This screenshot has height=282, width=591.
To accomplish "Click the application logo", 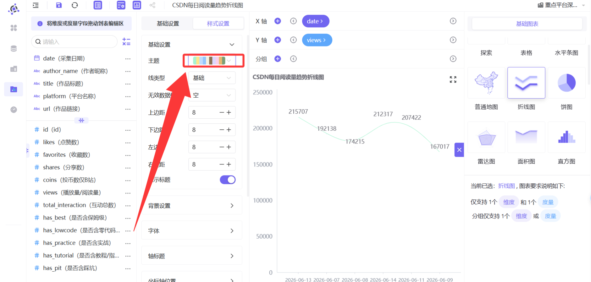I will coord(14,9).
